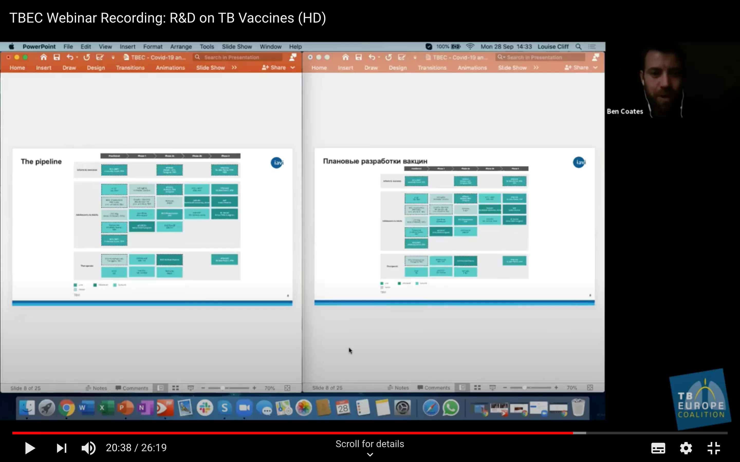Play the video
This screenshot has width=740, height=462.
click(x=30, y=448)
